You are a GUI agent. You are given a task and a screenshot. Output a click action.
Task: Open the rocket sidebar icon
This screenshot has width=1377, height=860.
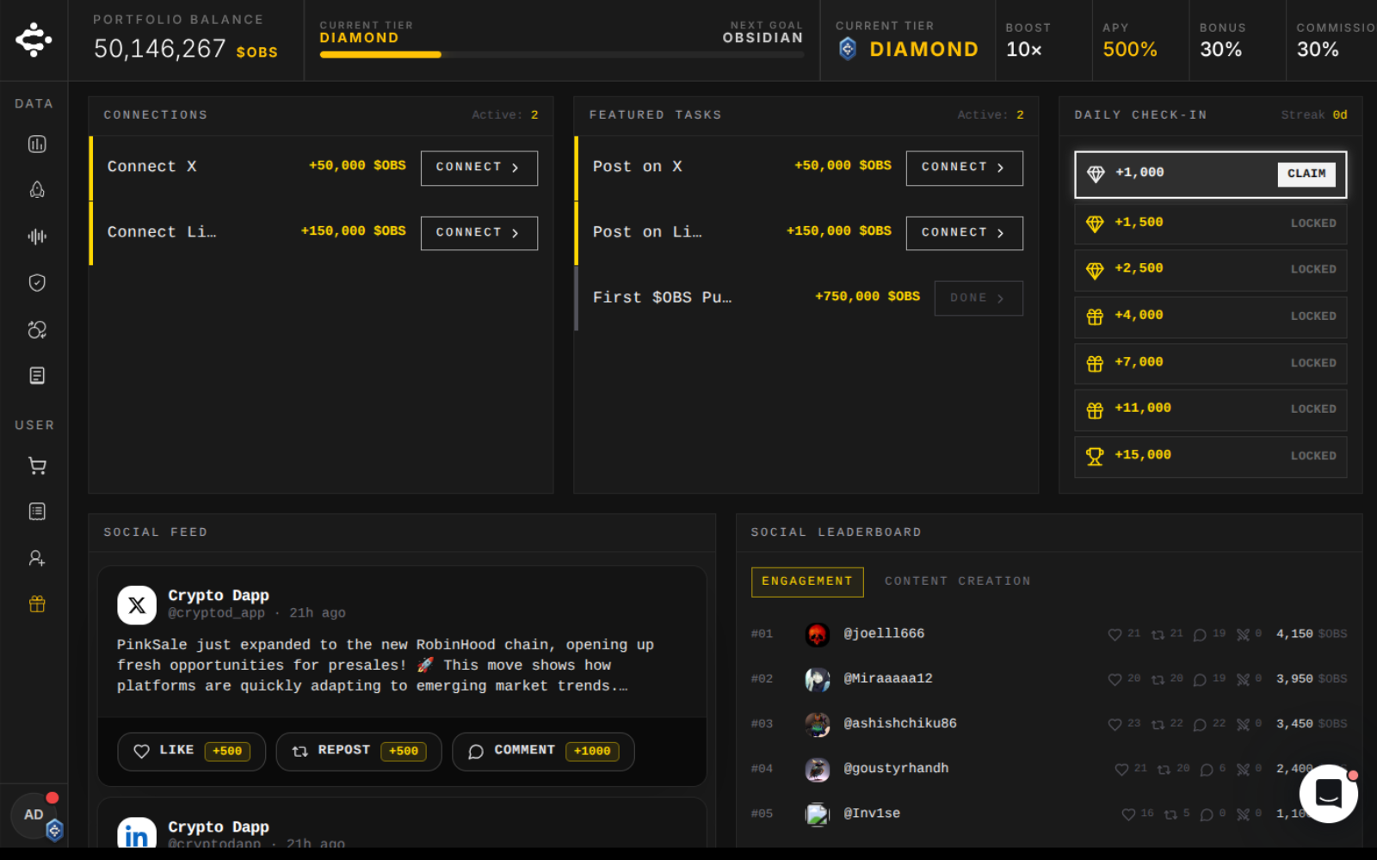pyautogui.click(x=37, y=190)
